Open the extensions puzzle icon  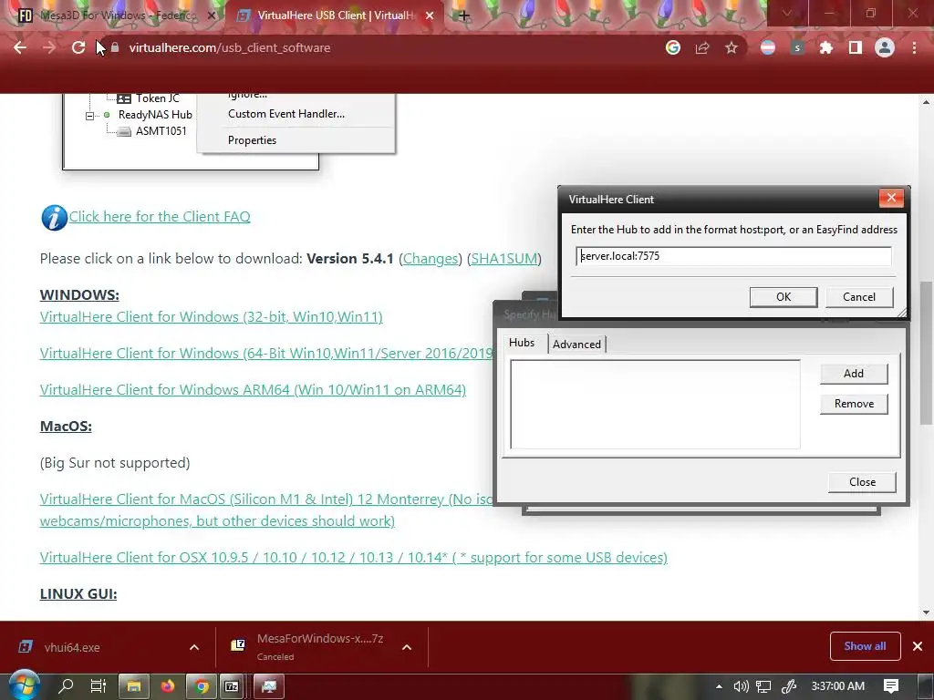(826, 47)
